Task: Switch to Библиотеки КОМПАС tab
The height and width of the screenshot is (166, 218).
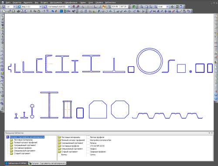Action: (x=17, y=163)
